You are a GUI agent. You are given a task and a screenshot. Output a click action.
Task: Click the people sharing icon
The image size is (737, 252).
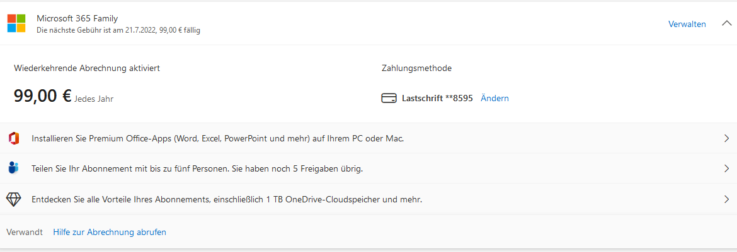(x=14, y=168)
